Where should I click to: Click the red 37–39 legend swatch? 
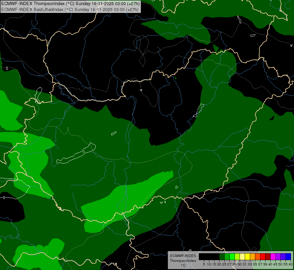tap(263, 256)
